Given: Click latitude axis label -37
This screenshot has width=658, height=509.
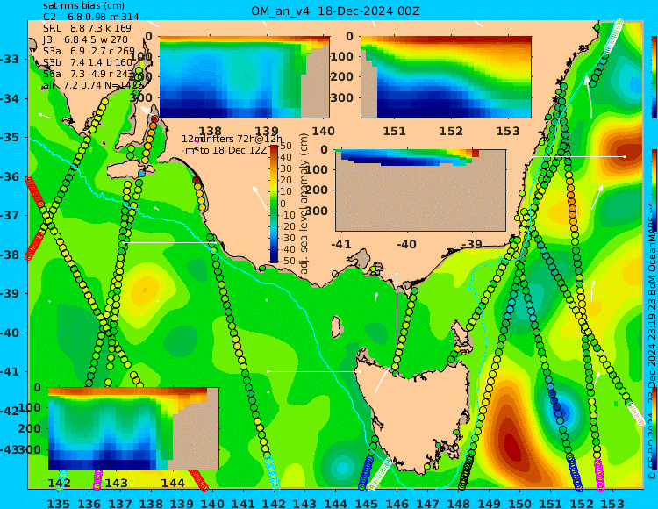Looking at the screenshot, I should (10, 216).
